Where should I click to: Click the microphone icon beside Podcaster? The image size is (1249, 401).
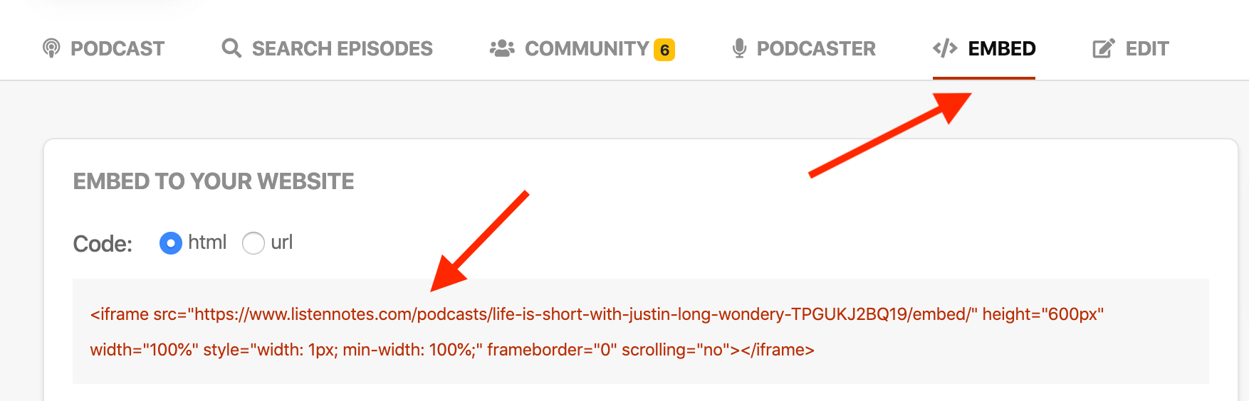click(x=739, y=48)
